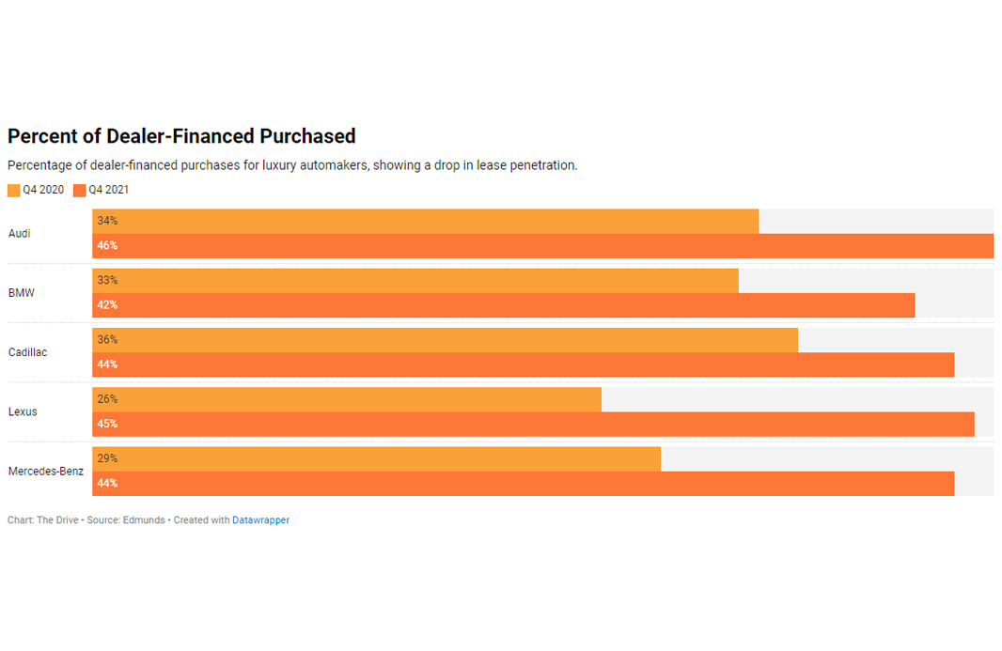Click the chart title 'Percent of Dealer-Financed Purchased'
The height and width of the screenshot is (651, 1002).
pos(181,136)
